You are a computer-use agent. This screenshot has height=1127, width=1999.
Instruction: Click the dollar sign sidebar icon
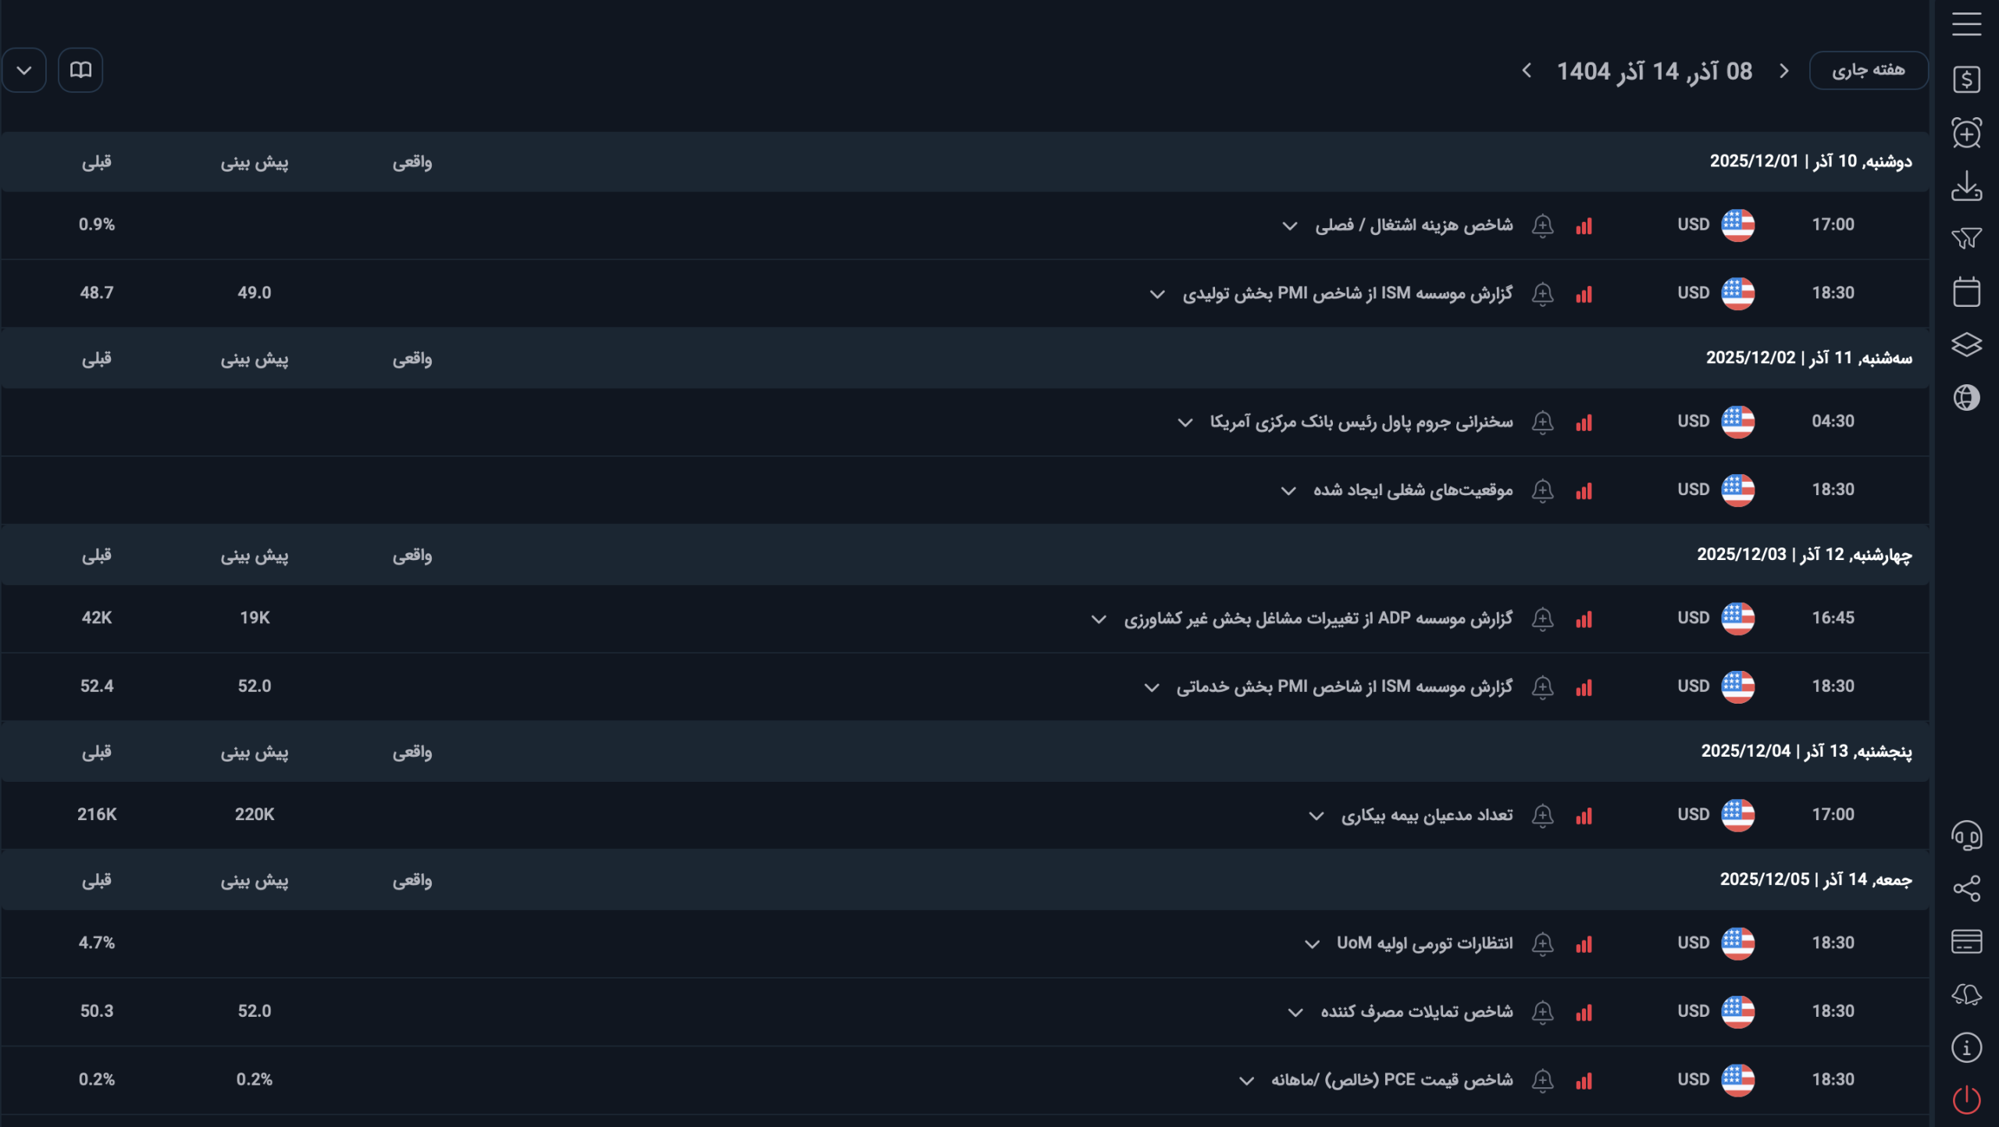point(1966,79)
